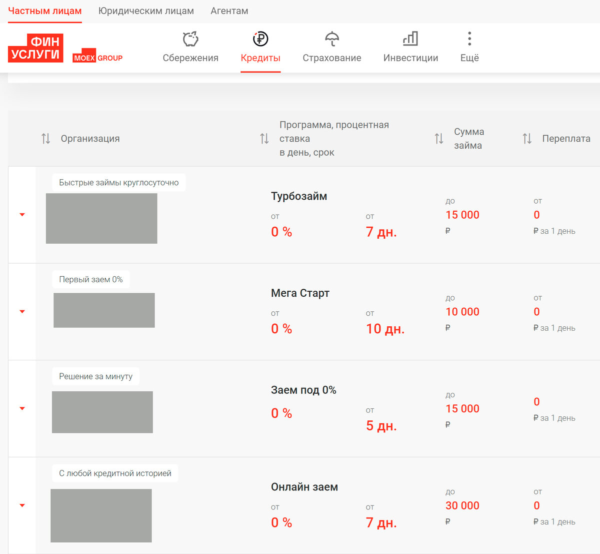Viewport: 600px width, 554px height.
Task: Click the Онлайн заем organization logo placeholder
Action: [101, 515]
